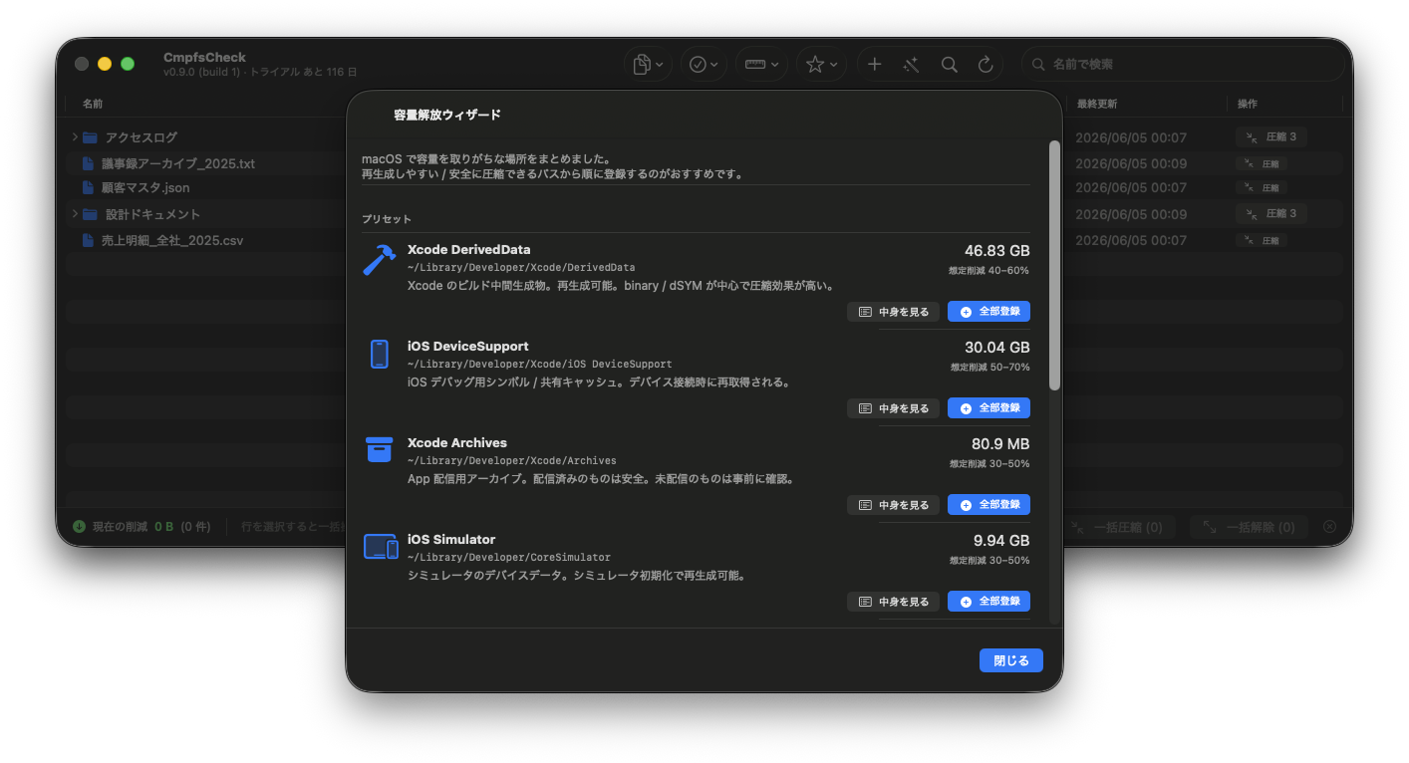Open the checkmark circle toolbar dropdown
Viewport: 1409px width, 763px height.
(x=704, y=64)
